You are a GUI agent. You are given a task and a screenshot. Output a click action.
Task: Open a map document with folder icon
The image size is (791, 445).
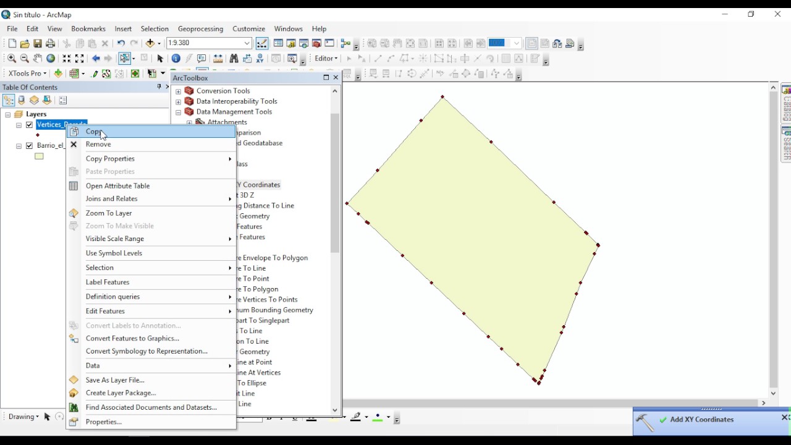click(x=25, y=44)
